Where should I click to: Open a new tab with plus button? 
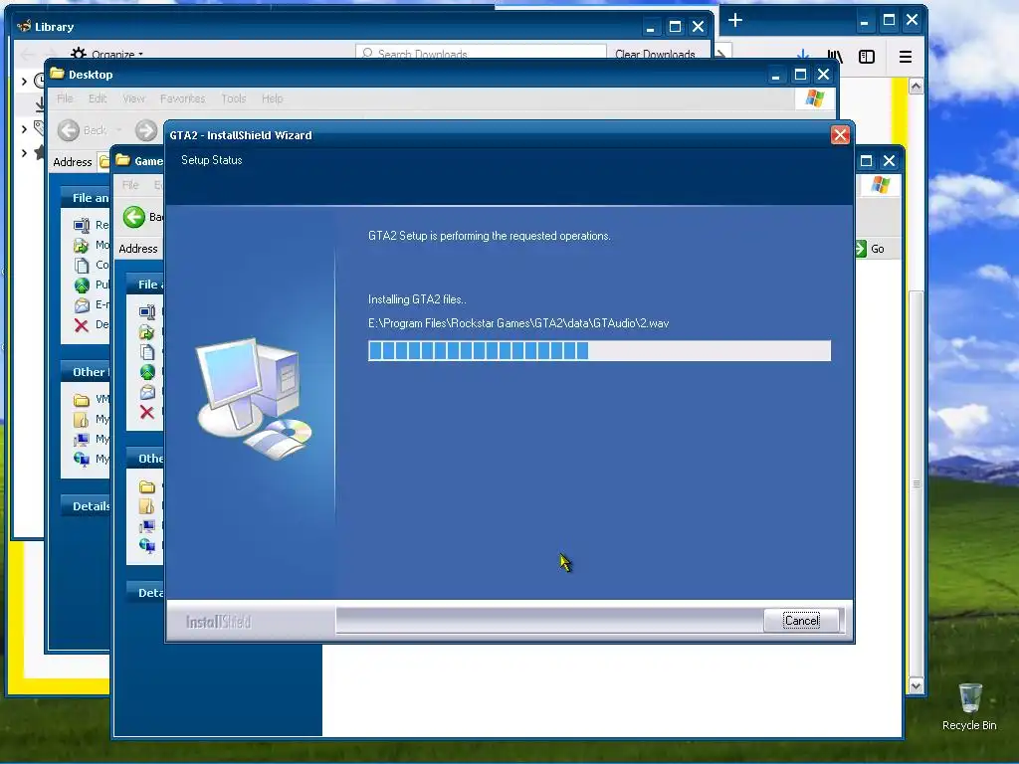click(x=735, y=20)
